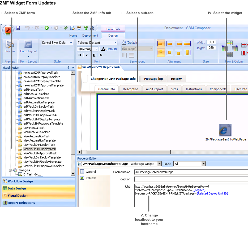Toggle italic formatting
This screenshot has width=248, height=226.
click(x=87, y=55)
